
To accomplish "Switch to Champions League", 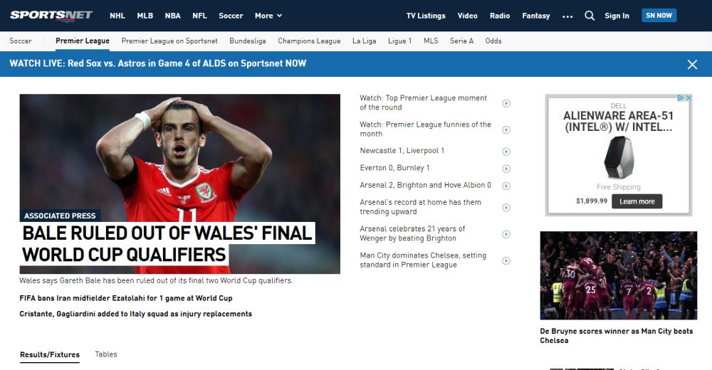I will tap(309, 41).
